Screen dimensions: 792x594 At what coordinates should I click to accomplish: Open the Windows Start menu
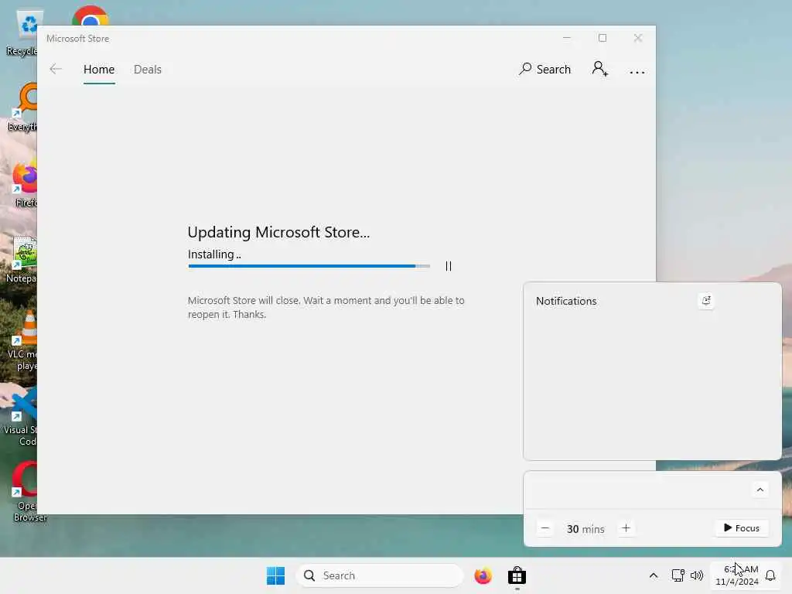click(x=276, y=575)
